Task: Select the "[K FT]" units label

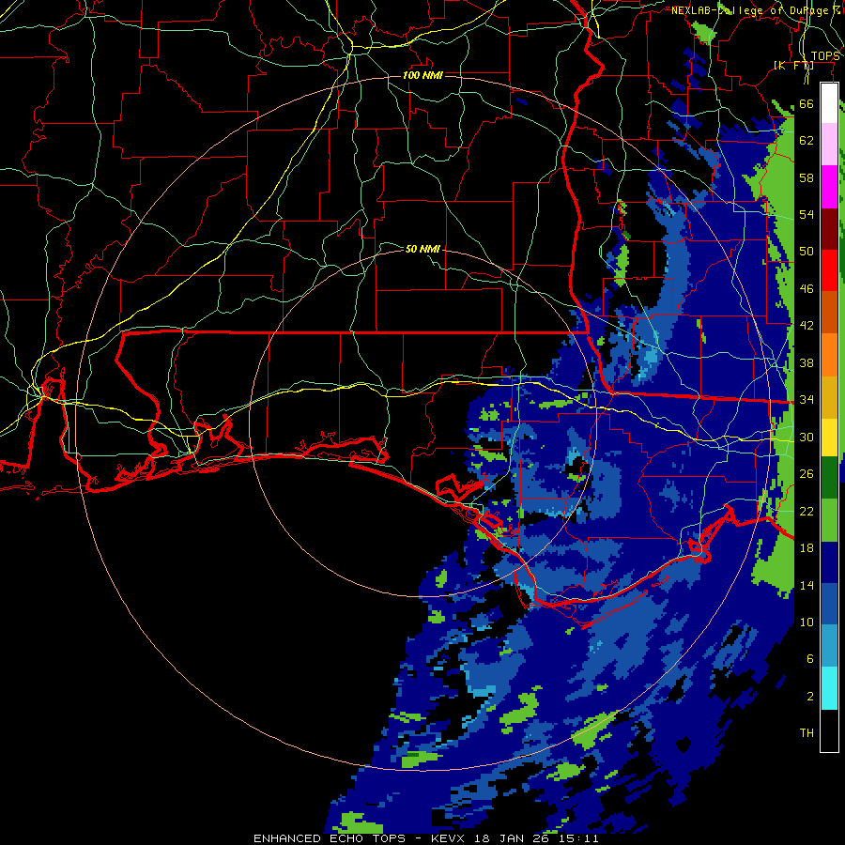Action: coord(794,65)
